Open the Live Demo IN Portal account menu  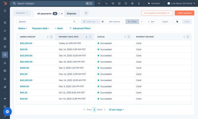[x=181, y=3]
